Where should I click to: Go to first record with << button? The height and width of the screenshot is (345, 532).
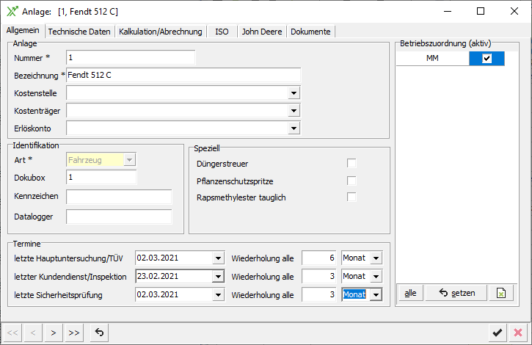coord(14,333)
